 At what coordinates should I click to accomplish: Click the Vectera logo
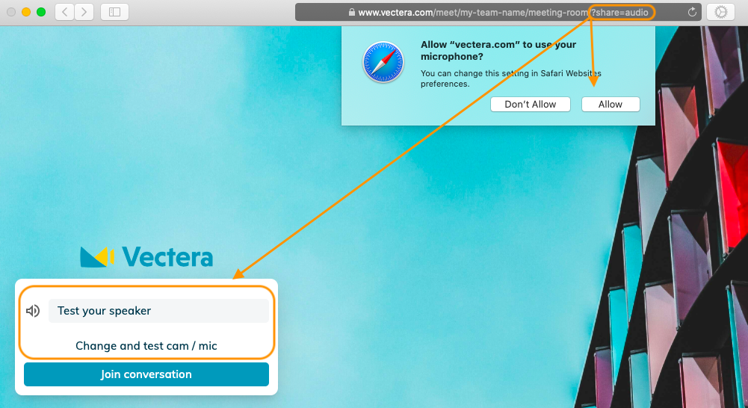tap(146, 257)
